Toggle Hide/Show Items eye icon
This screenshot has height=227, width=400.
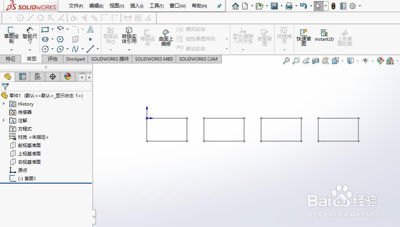(365, 61)
